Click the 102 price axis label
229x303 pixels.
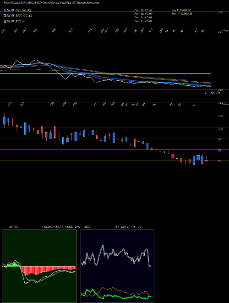(x=220, y=129)
